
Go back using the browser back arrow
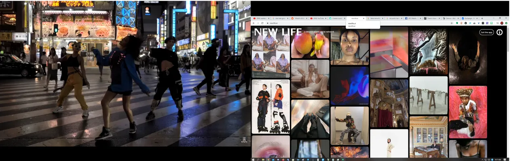253,23
